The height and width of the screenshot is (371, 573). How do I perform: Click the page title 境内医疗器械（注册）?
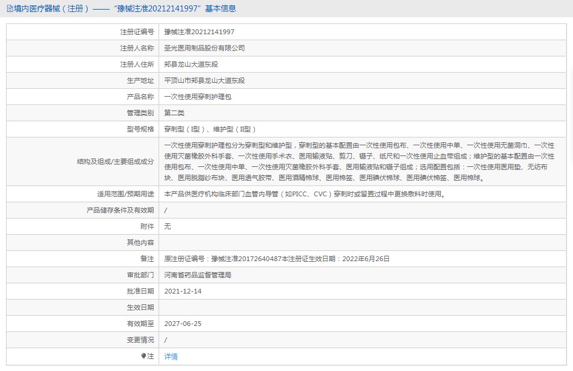click(52, 9)
